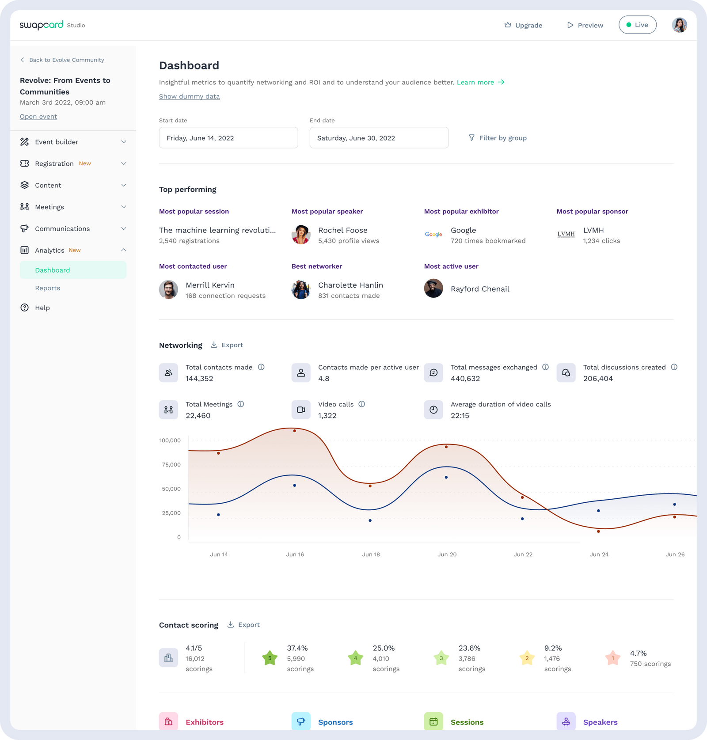Toggle the Live status indicator
The width and height of the screenshot is (707, 740).
tap(637, 25)
